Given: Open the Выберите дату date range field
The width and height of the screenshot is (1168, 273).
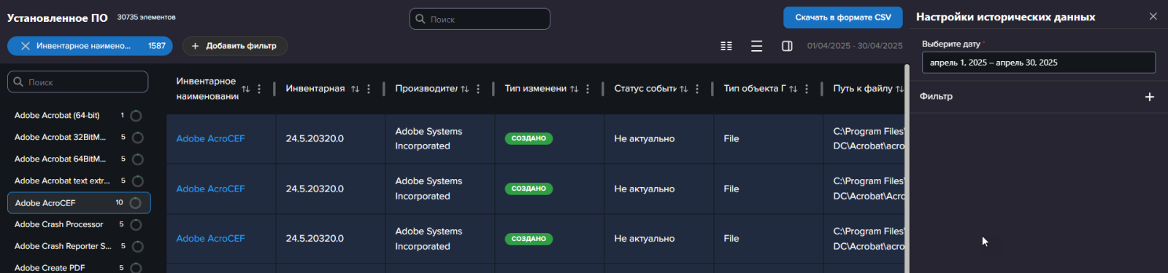Looking at the screenshot, I should click(1038, 63).
